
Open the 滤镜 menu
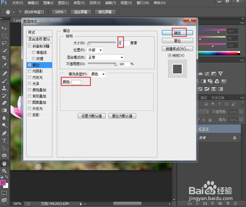point(110,3)
